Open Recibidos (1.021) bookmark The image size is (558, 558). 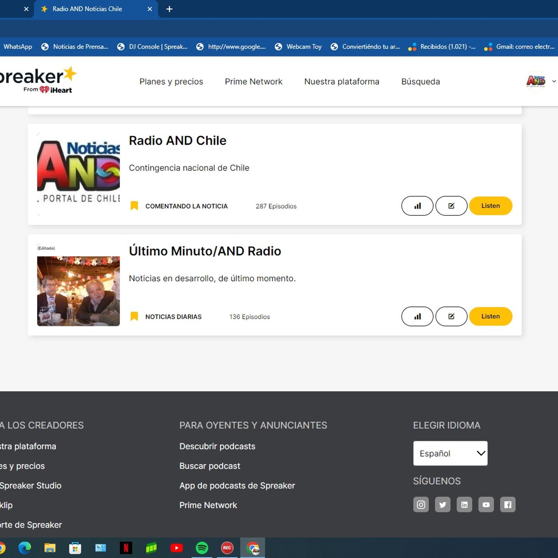442,47
